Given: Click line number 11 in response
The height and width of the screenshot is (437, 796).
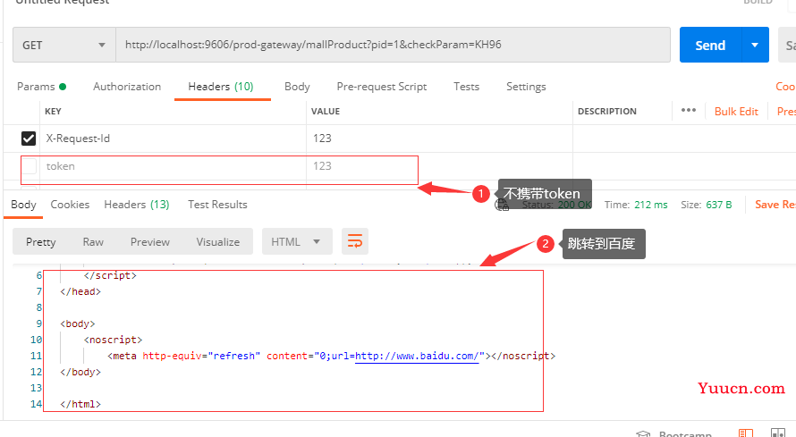Looking at the screenshot, I should pos(36,356).
